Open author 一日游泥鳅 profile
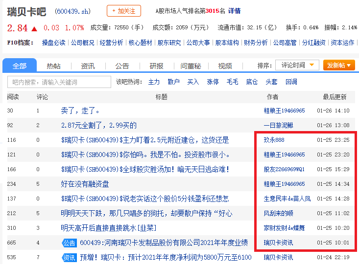This screenshot has width=359, height=266. (x=278, y=125)
